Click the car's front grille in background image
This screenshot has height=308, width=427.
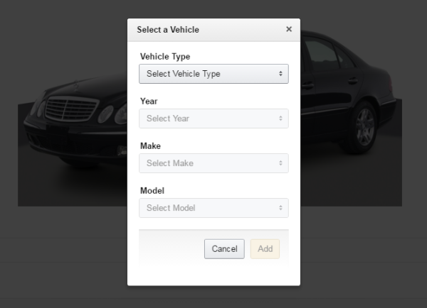coord(71,110)
